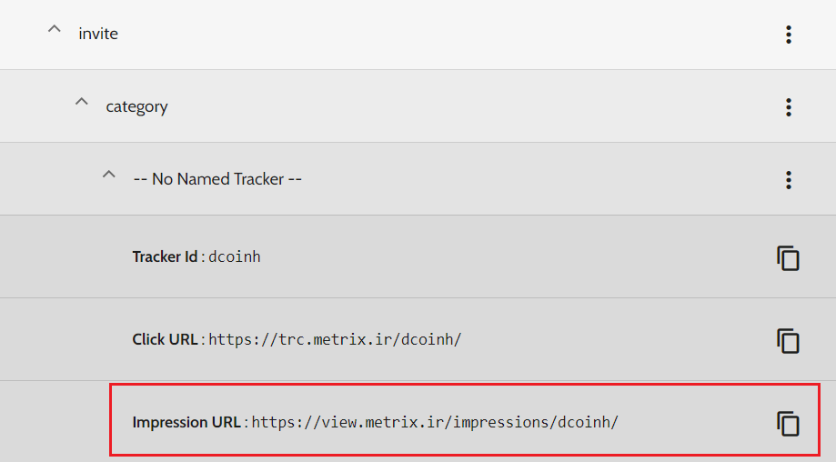Open the category row three-dot menu
The width and height of the screenshot is (836, 462).
pos(789,107)
